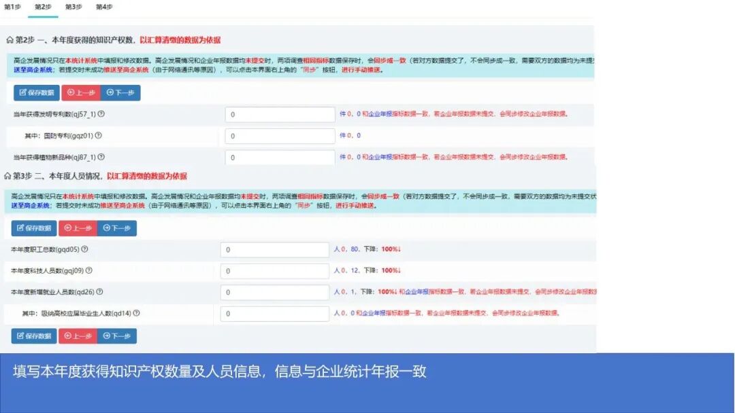The width and height of the screenshot is (735, 413).
Task: Click the red 上一步 button under 第2步
Action: pos(80,93)
